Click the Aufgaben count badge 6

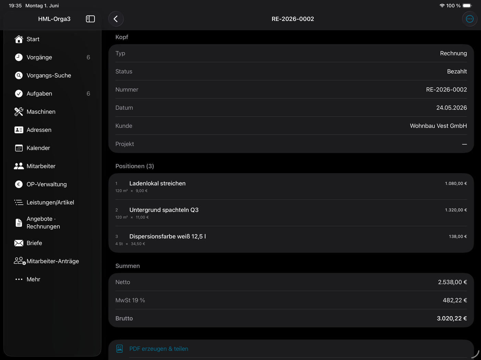pyautogui.click(x=88, y=94)
